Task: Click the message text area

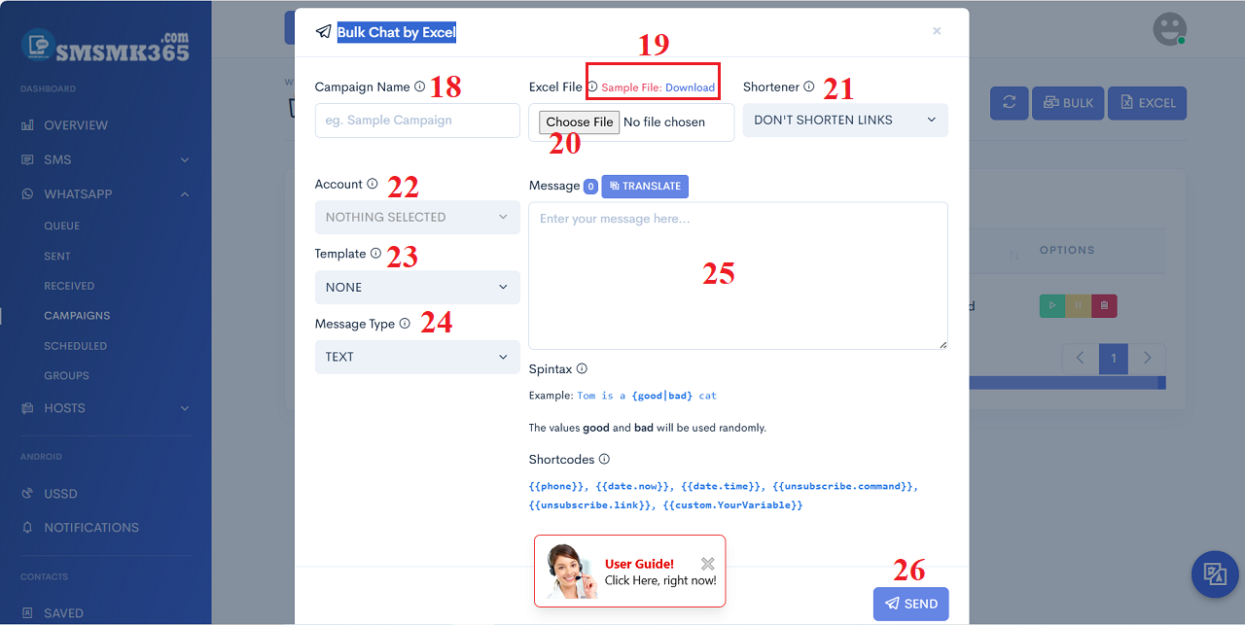Action: point(738,276)
